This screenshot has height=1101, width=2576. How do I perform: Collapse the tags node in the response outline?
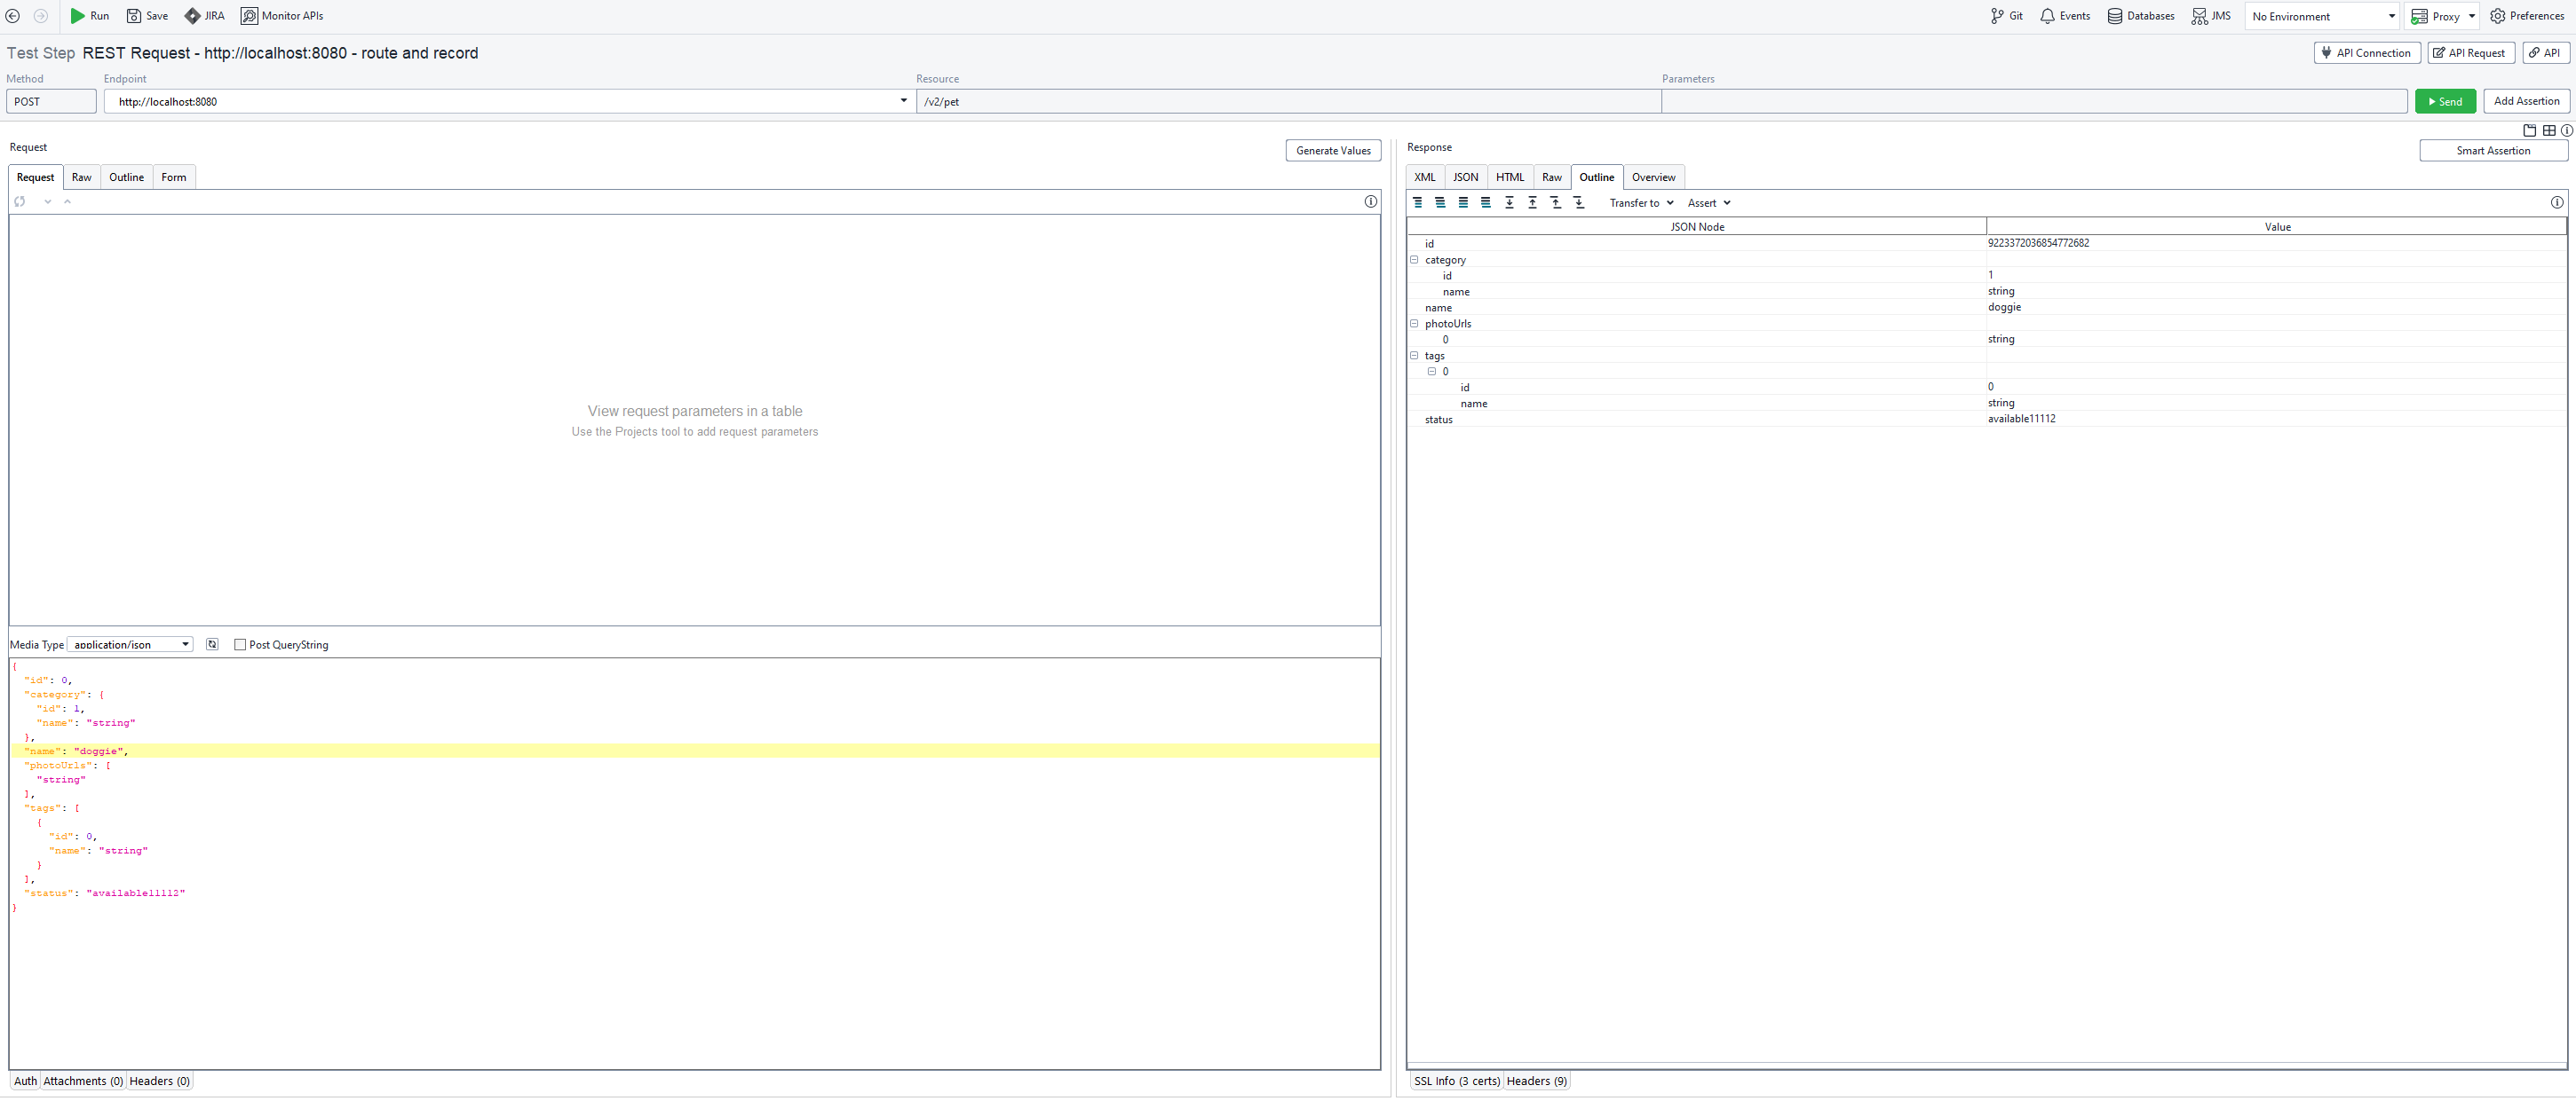(x=1414, y=355)
